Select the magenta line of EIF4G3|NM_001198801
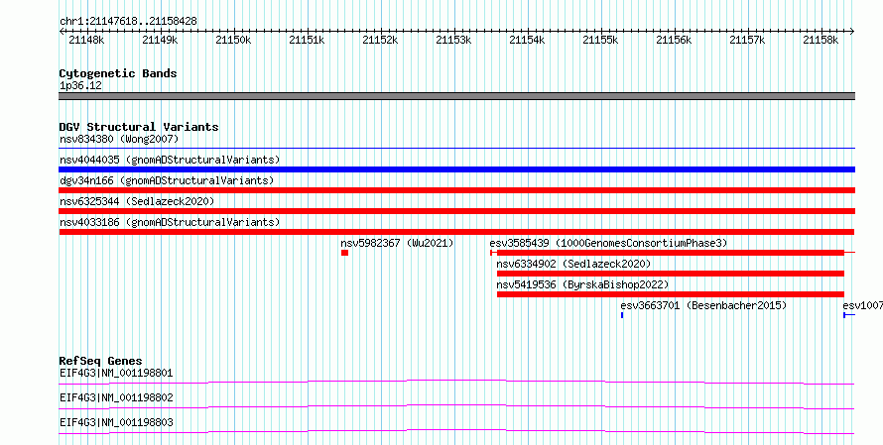 456,382
